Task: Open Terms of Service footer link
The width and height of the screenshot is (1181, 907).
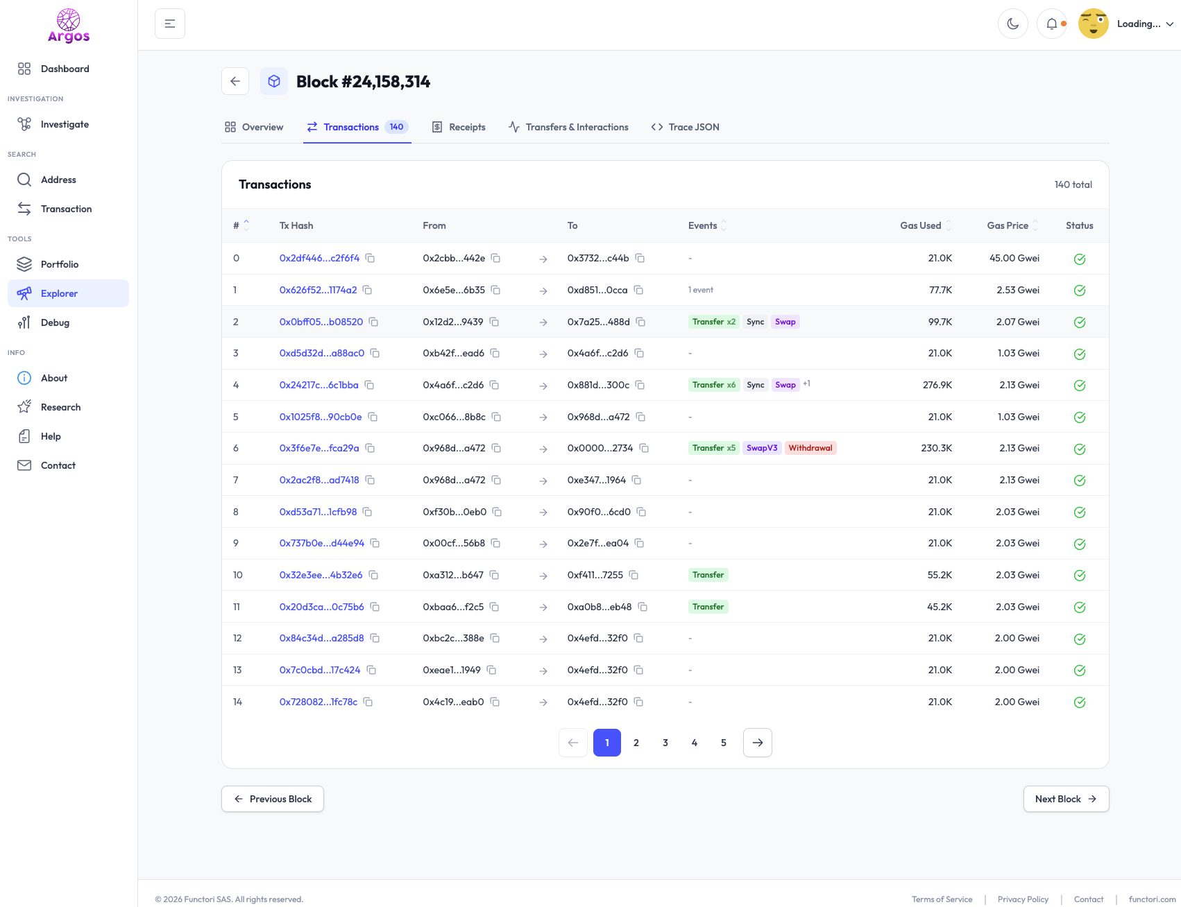Action: click(942, 899)
